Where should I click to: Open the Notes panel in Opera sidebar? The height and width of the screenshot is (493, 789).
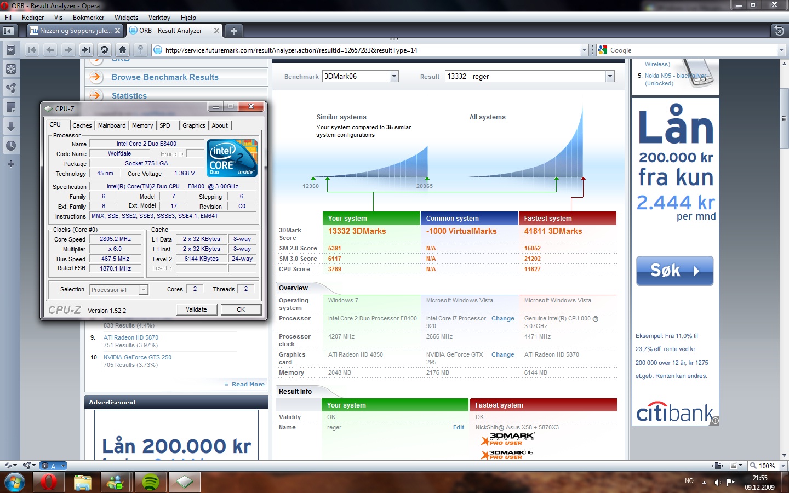[10, 107]
